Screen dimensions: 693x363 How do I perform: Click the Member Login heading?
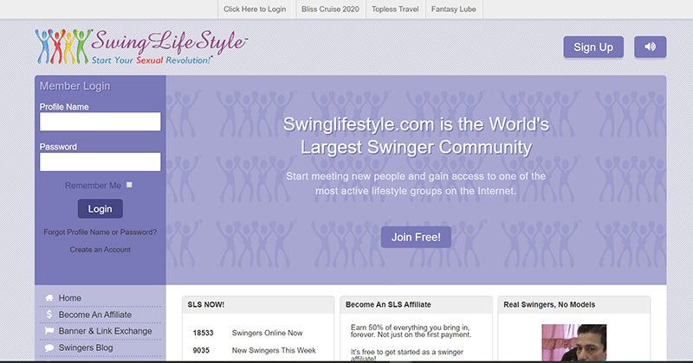click(x=75, y=86)
